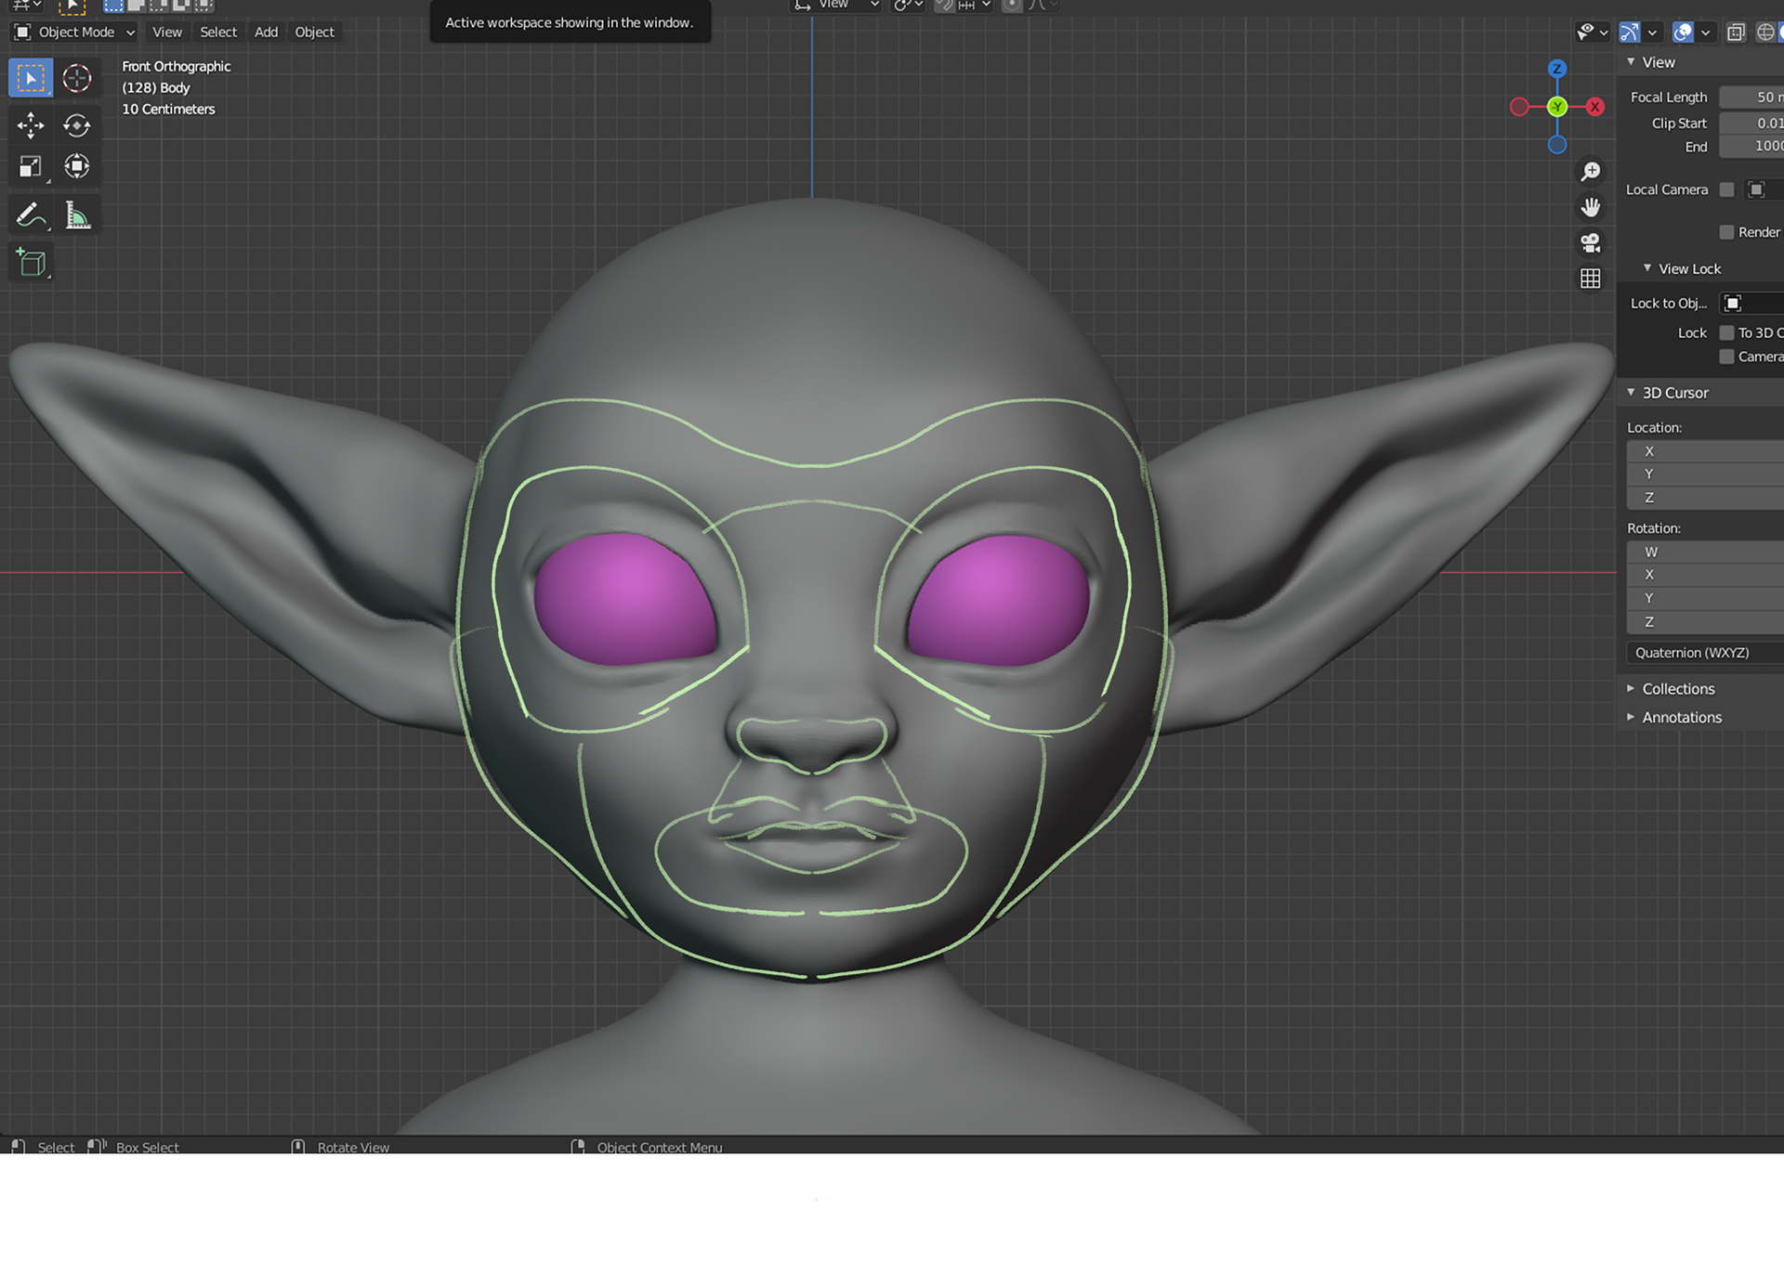
Task: Click the cursor Location Y field
Action: [x=1705, y=474]
